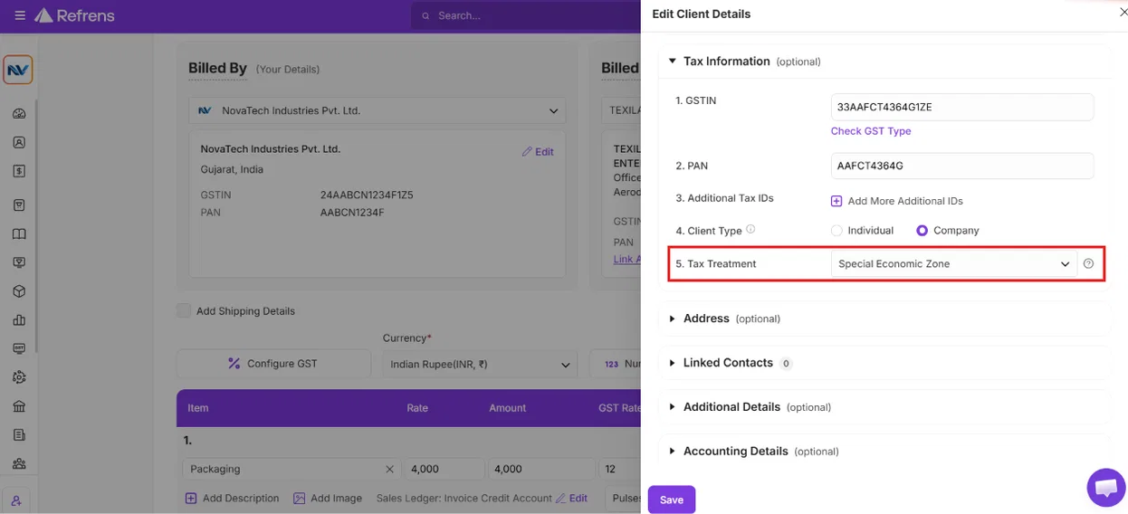
Task: Click the Gujarat, India address text
Action: point(232,169)
